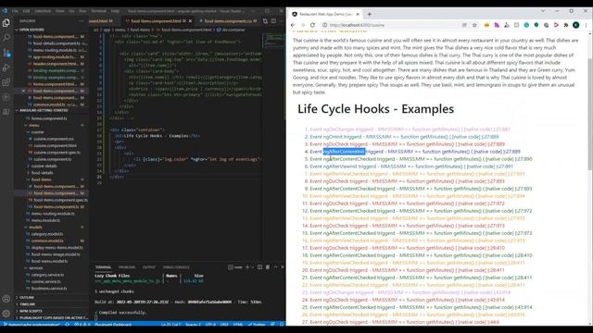The image size is (593, 333).
Task: Open the Help menu in VS Code
Action: pos(115,11)
